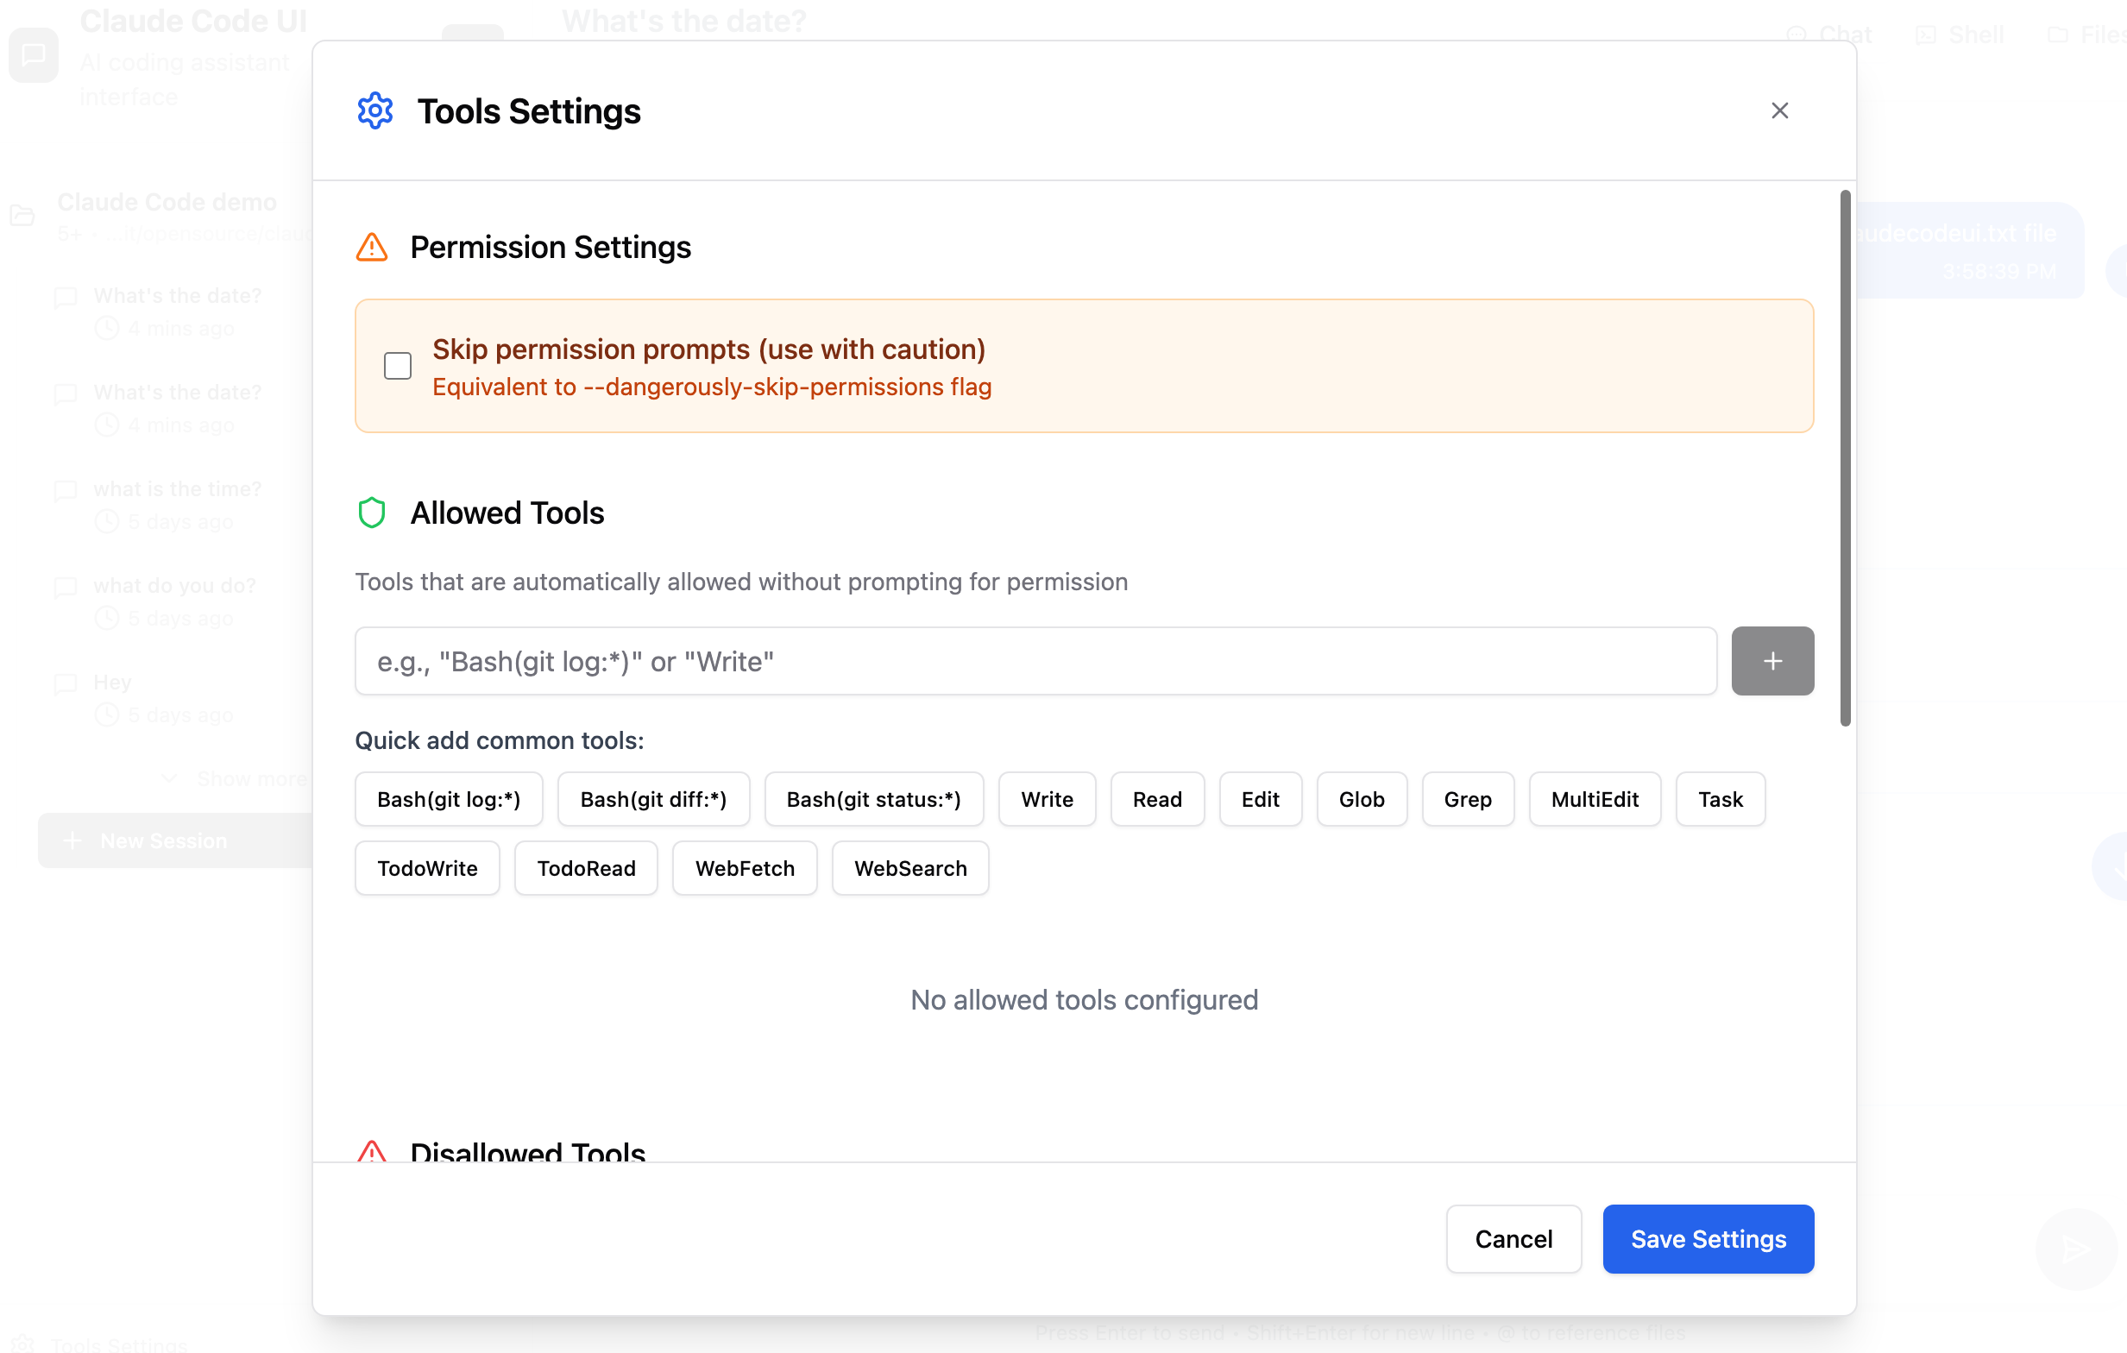Quick add the WebSearch tool
This screenshot has width=2127, height=1353.
click(909, 868)
